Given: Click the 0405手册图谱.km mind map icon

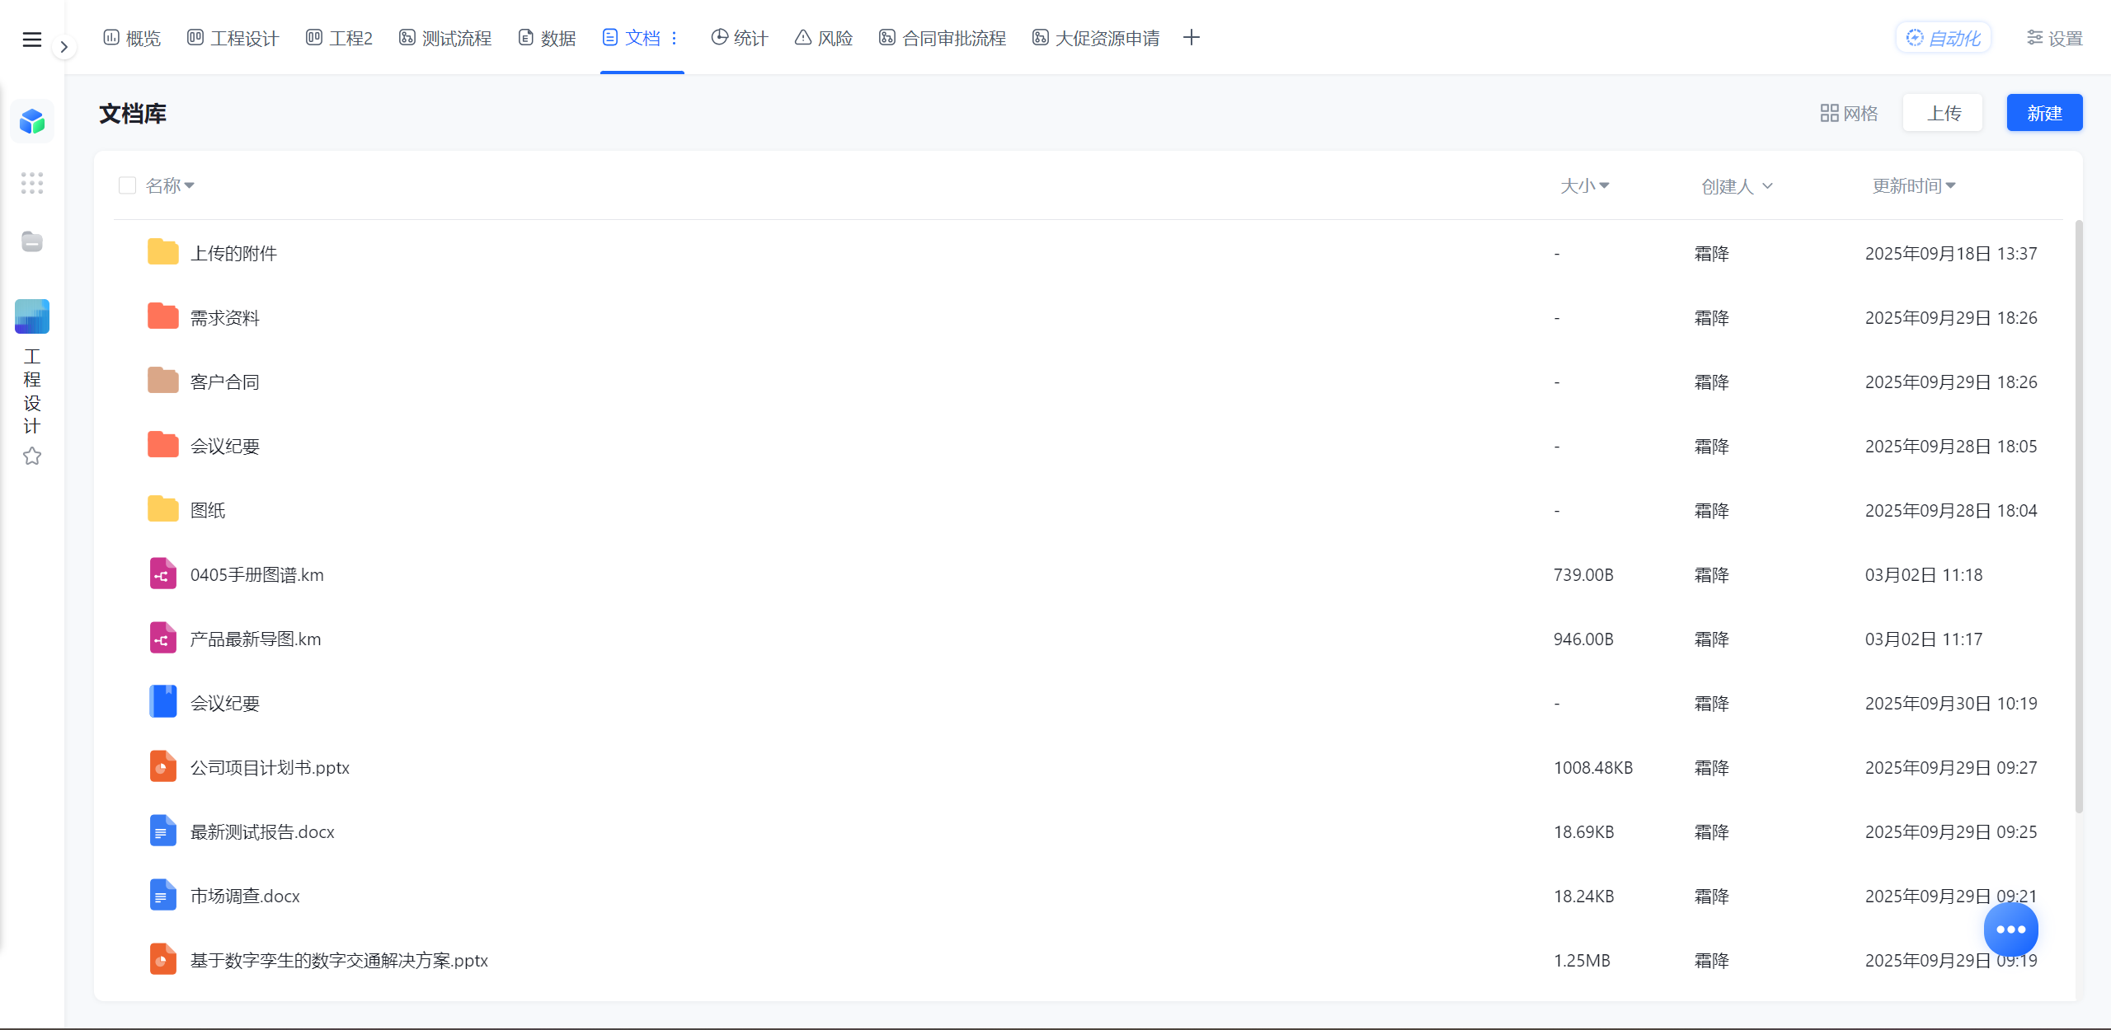Looking at the screenshot, I should pyautogui.click(x=163, y=574).
